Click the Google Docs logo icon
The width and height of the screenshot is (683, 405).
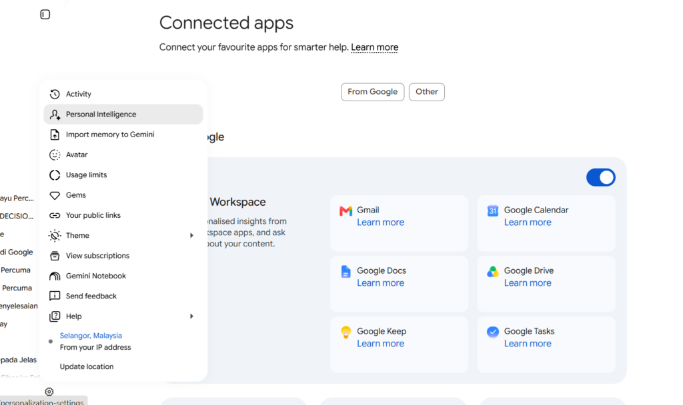coord(346,272)
